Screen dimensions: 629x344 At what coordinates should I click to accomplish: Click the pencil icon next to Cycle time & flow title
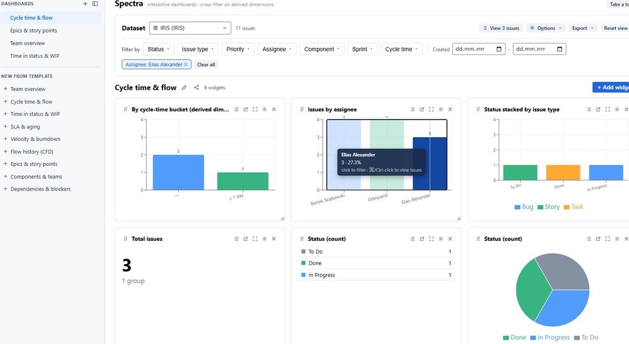[x=184, y=87]
